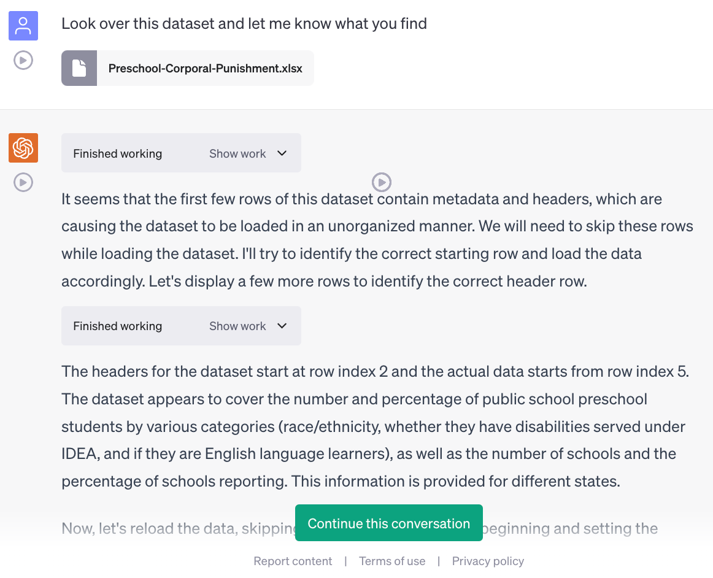Image resolution: width=713 pixels, height=578 pixels.
Task: Click the second "Show work" label
Action: tap(237, 326)
